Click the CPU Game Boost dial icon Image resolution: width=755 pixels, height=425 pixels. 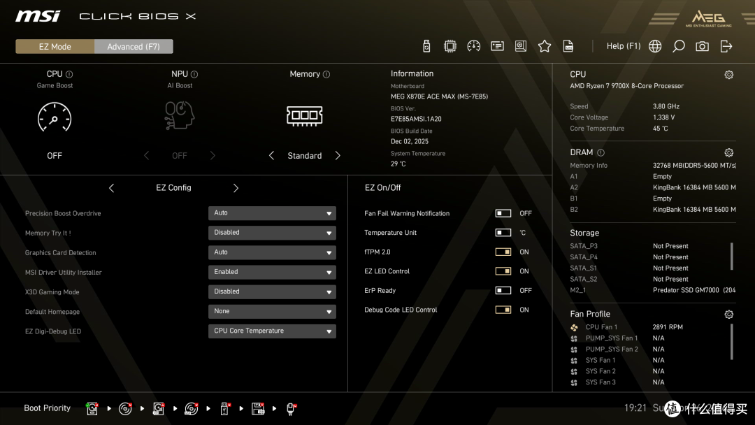pos(55,117)
